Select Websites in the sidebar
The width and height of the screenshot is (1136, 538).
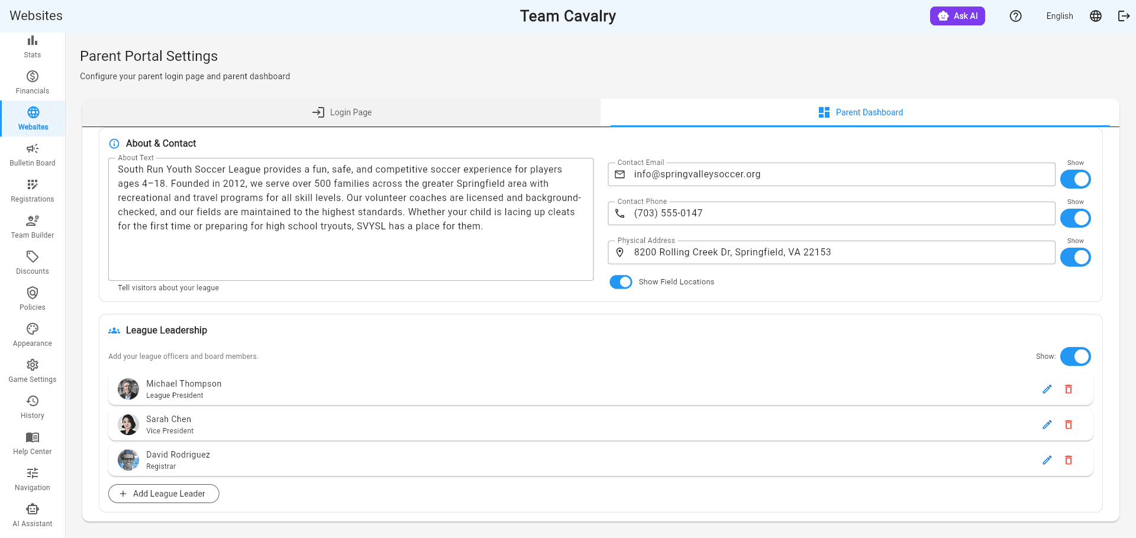coord(33,119)
